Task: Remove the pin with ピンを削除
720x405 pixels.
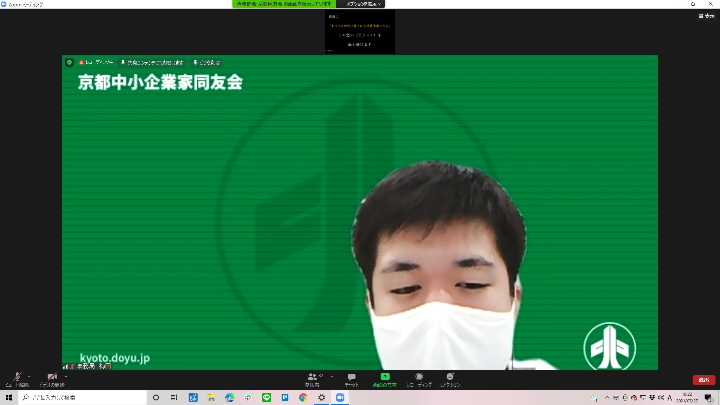Action: tap(207, 63)
